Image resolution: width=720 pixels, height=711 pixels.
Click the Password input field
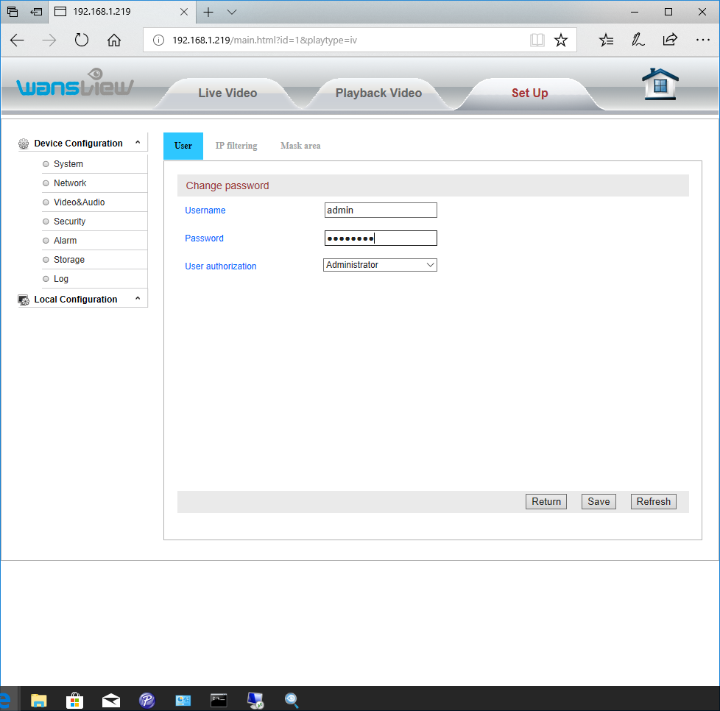(x=381, y=238)
